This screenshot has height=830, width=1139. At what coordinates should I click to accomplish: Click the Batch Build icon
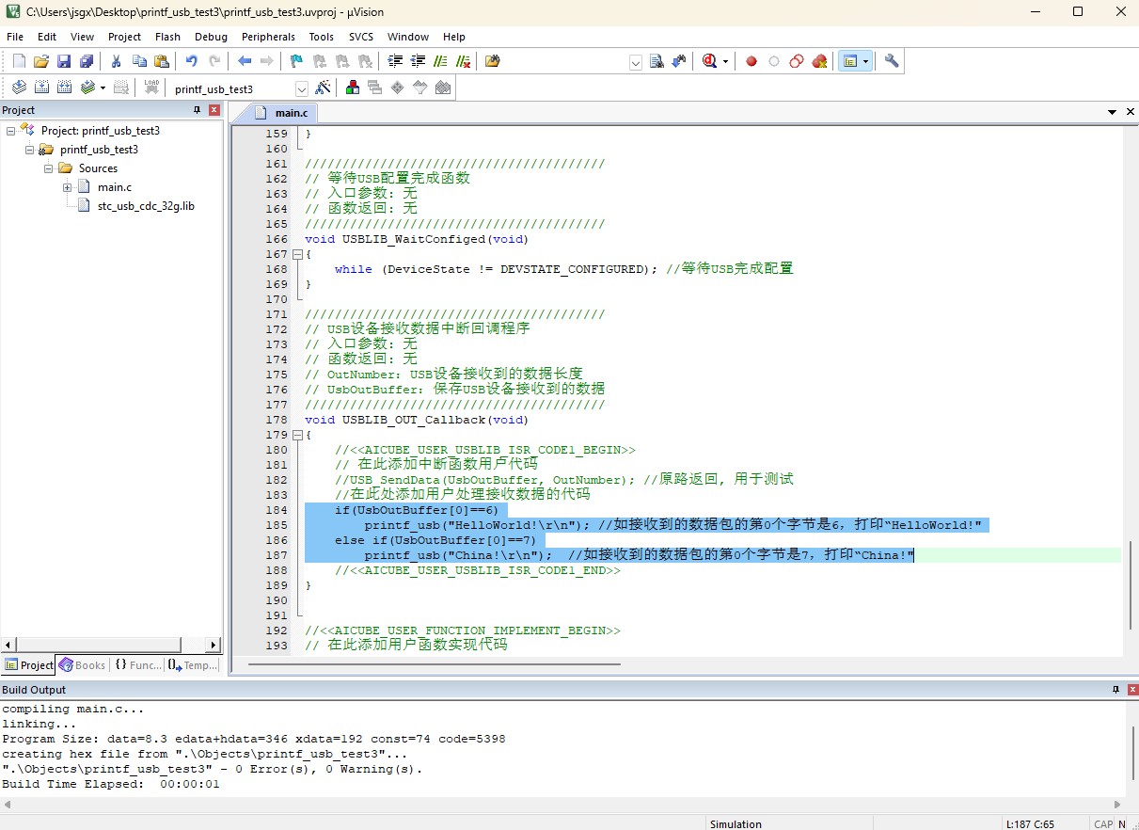click(87, 88)
